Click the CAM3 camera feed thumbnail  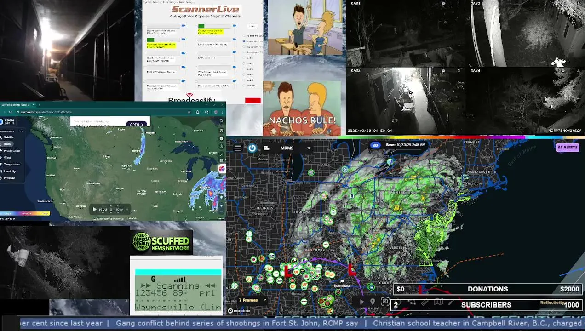(406, 101)
